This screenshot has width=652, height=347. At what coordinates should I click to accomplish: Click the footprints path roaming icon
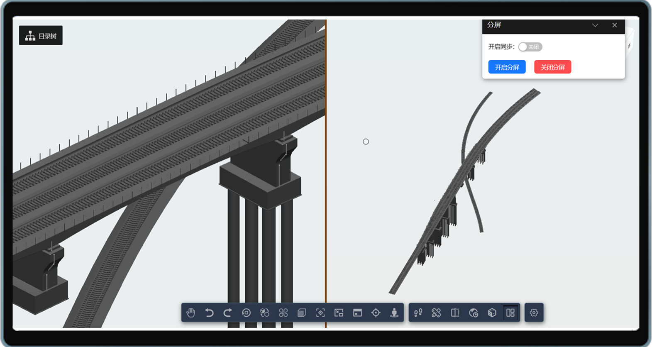point(418,313)
